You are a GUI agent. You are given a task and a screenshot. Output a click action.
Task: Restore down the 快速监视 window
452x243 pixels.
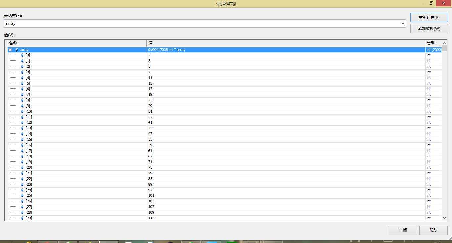pos(431,3)
